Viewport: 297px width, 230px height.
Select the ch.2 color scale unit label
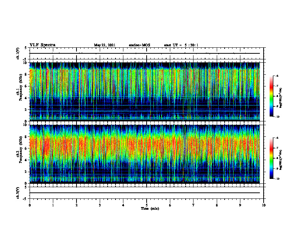[281, 160]
